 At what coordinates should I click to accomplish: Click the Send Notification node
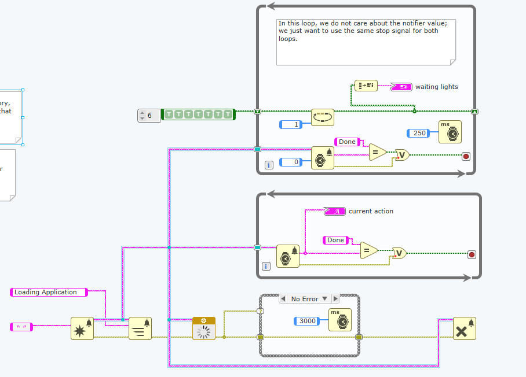pyautogui.click(x=140, y=328)
